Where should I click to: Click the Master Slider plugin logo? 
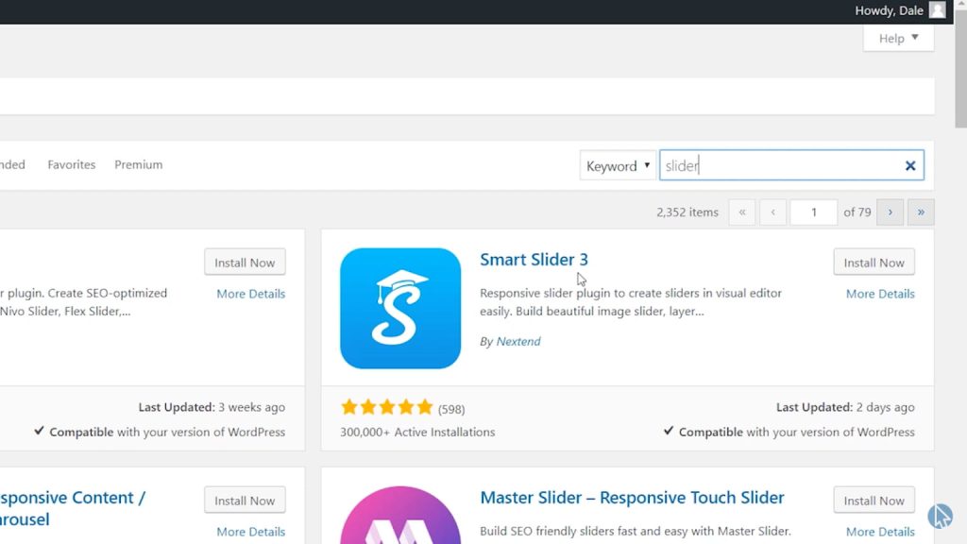tap(400, 515)
